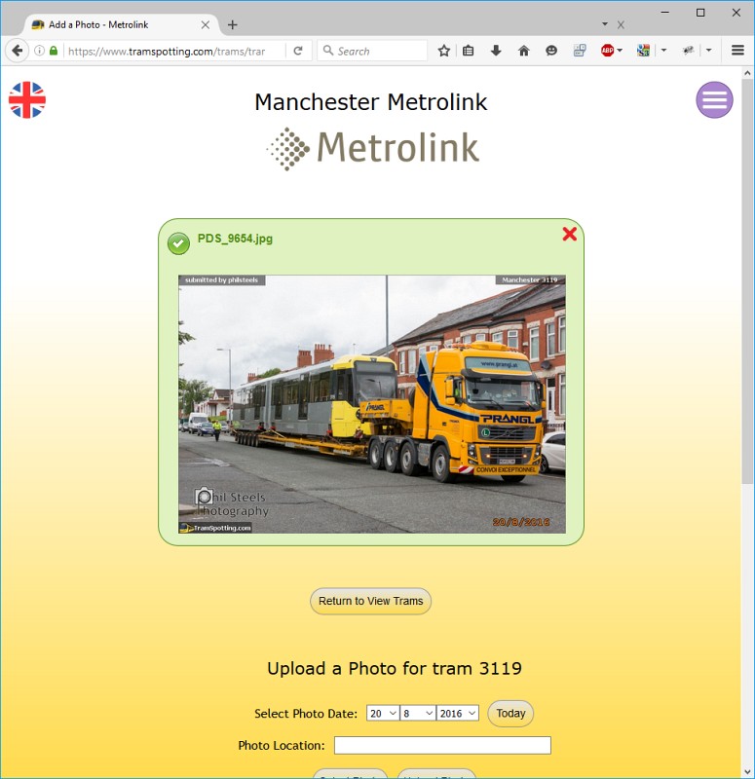This screenshot has height=779, width=755.
Task: Click the PDS_9654.jpg file name
Action: (x=235, y=239)
